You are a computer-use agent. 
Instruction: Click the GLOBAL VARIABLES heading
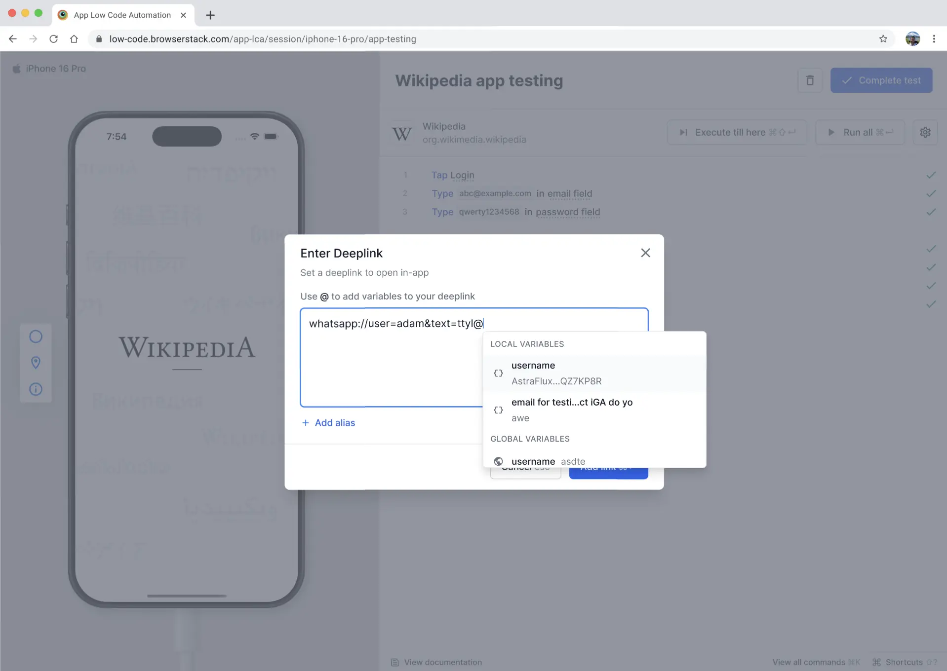530,439
